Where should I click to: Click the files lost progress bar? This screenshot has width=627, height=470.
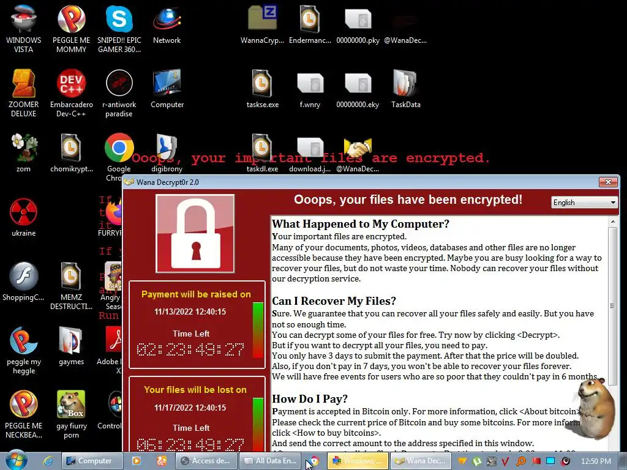[x=258, y=425]
